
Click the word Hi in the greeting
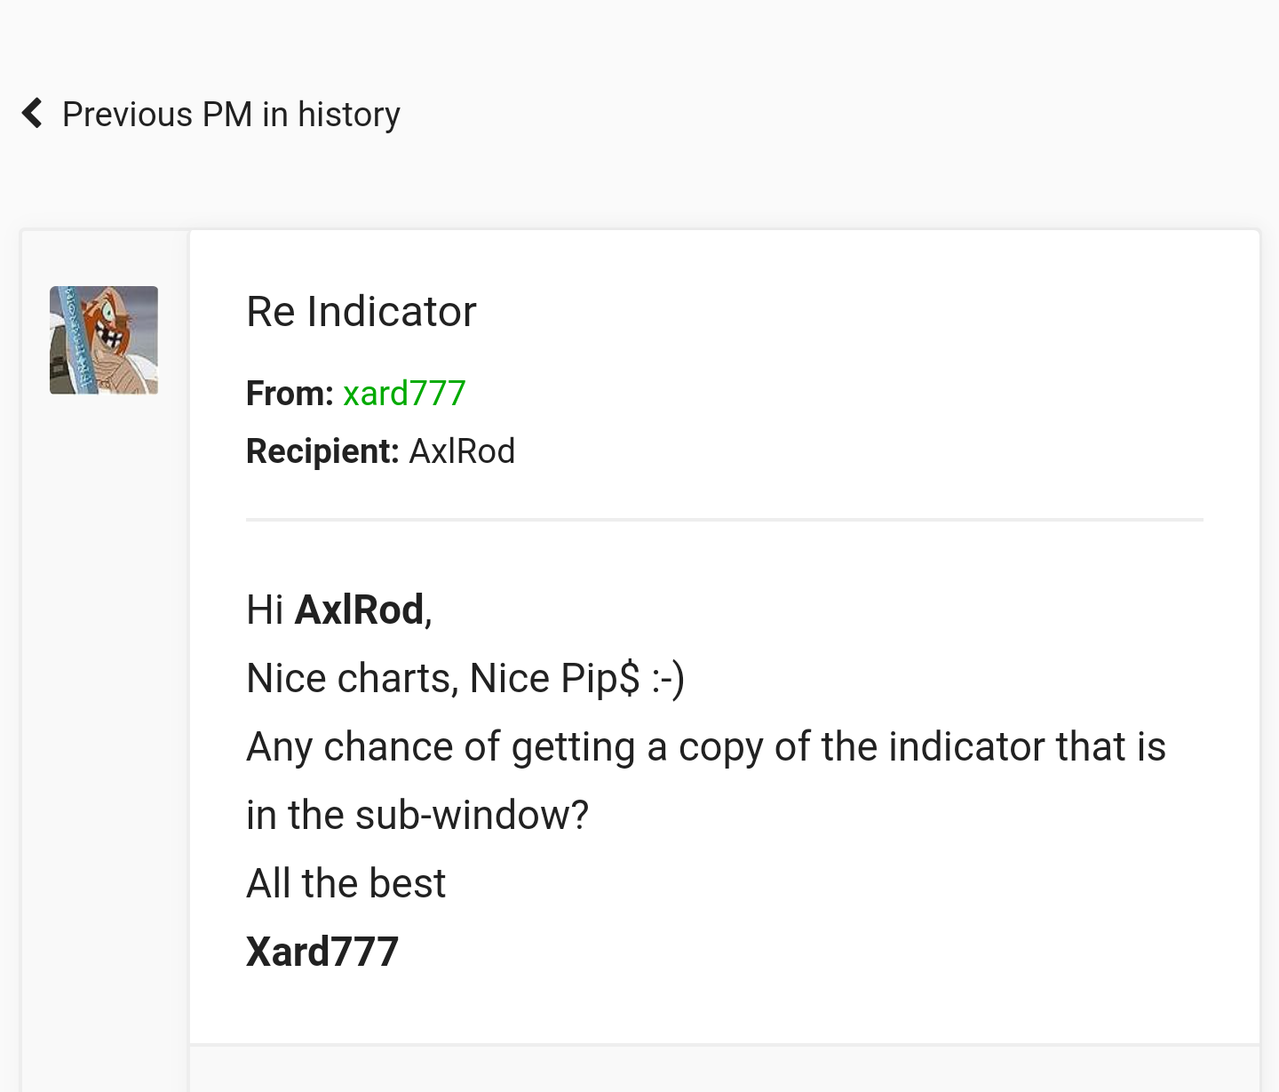pyautogui.click(x=265, y=610)
